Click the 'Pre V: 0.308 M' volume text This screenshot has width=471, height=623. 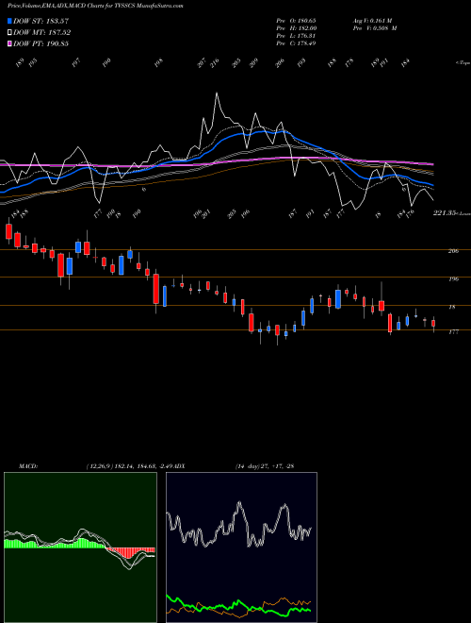click(375, 28)
